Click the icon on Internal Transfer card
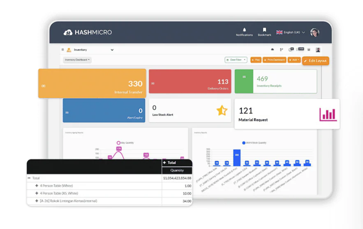The width and height of the screenshot is (363, 229). pos(44,86)
